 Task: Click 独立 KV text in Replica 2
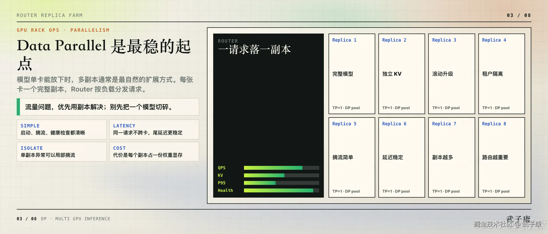(392, 74)
